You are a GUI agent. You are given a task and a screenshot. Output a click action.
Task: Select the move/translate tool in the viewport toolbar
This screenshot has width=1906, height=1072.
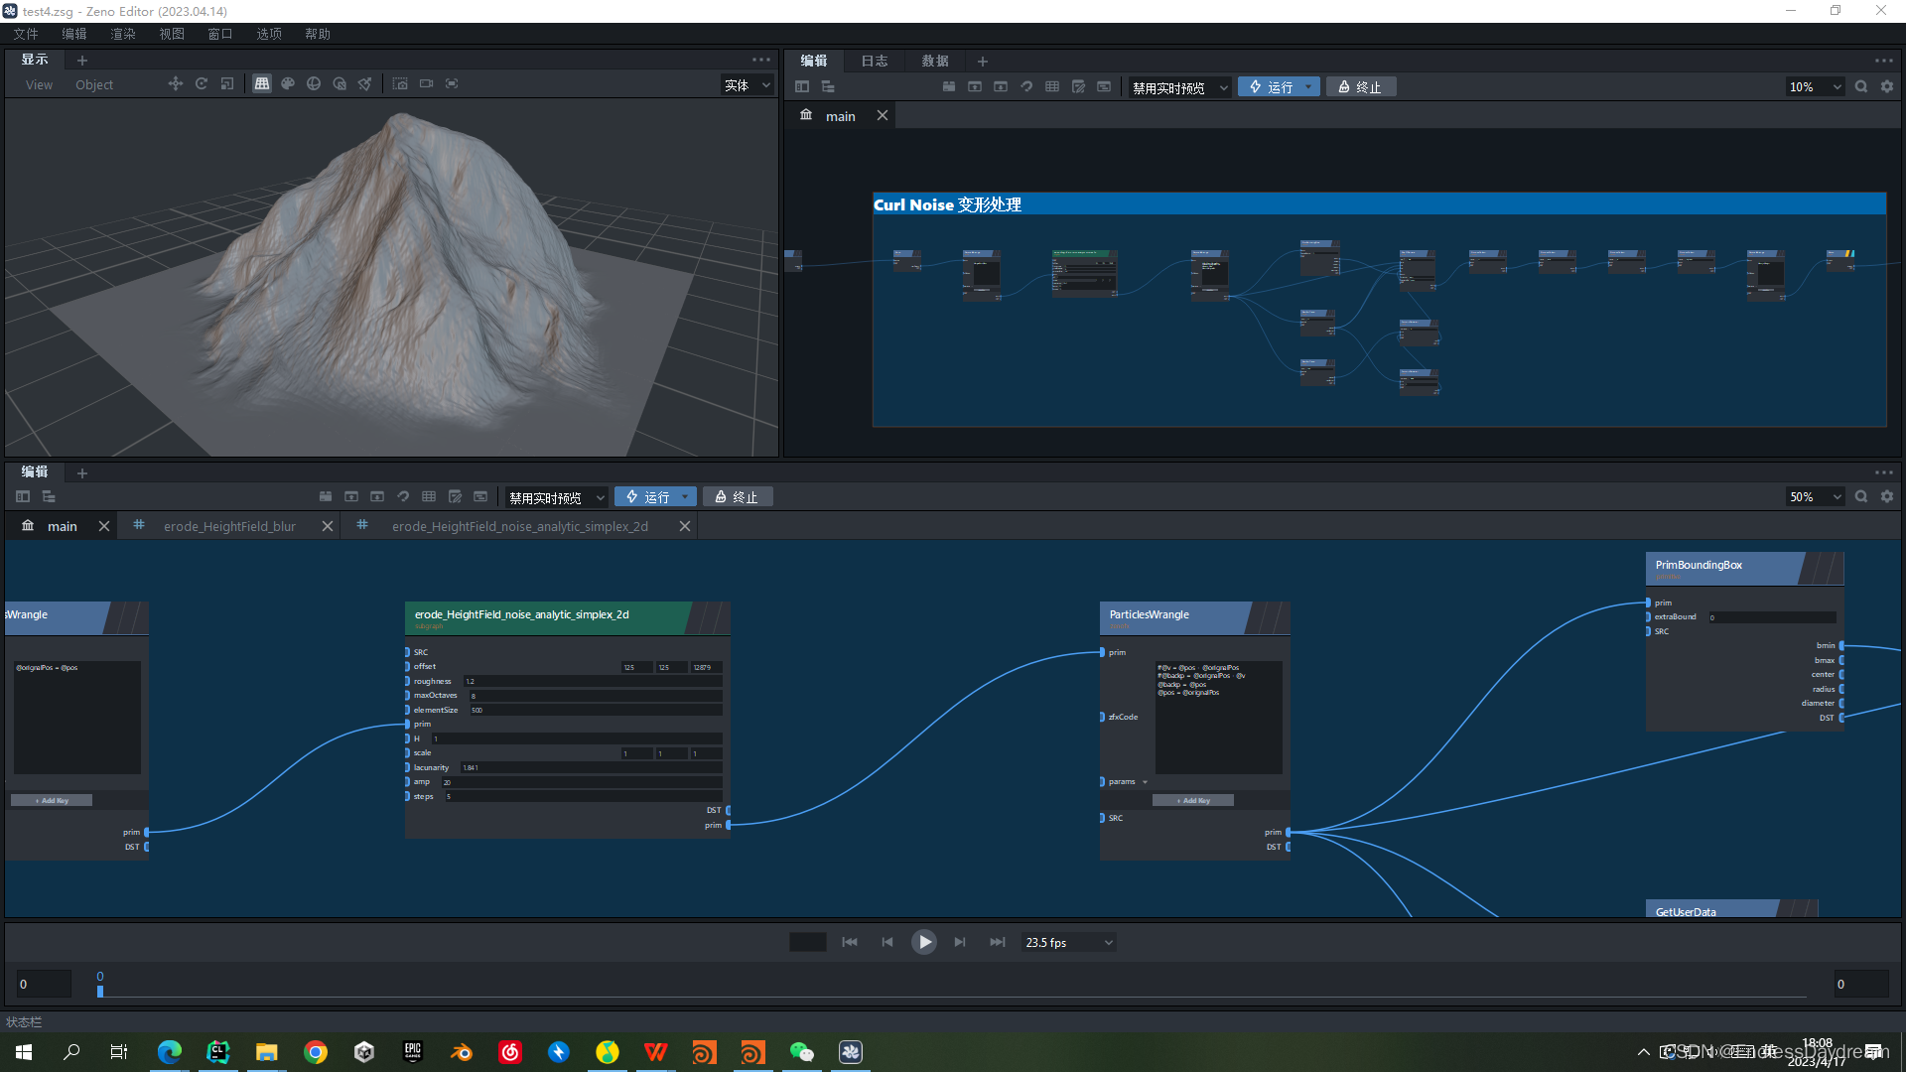[176, 84]
